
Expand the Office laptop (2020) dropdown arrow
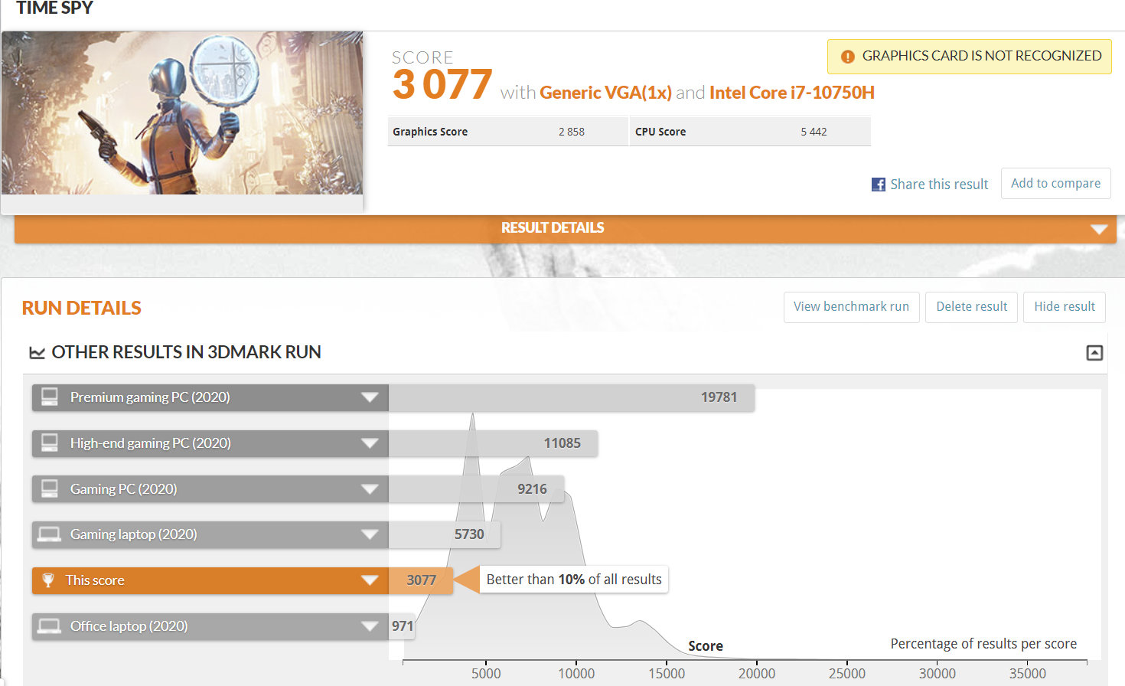click(370, 626)
